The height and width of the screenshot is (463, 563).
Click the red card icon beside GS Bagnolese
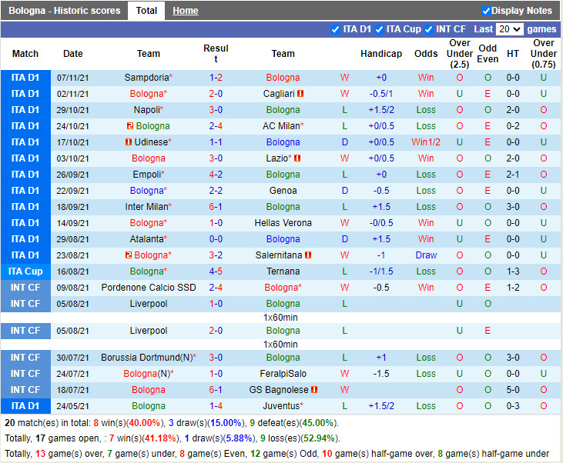314,390
